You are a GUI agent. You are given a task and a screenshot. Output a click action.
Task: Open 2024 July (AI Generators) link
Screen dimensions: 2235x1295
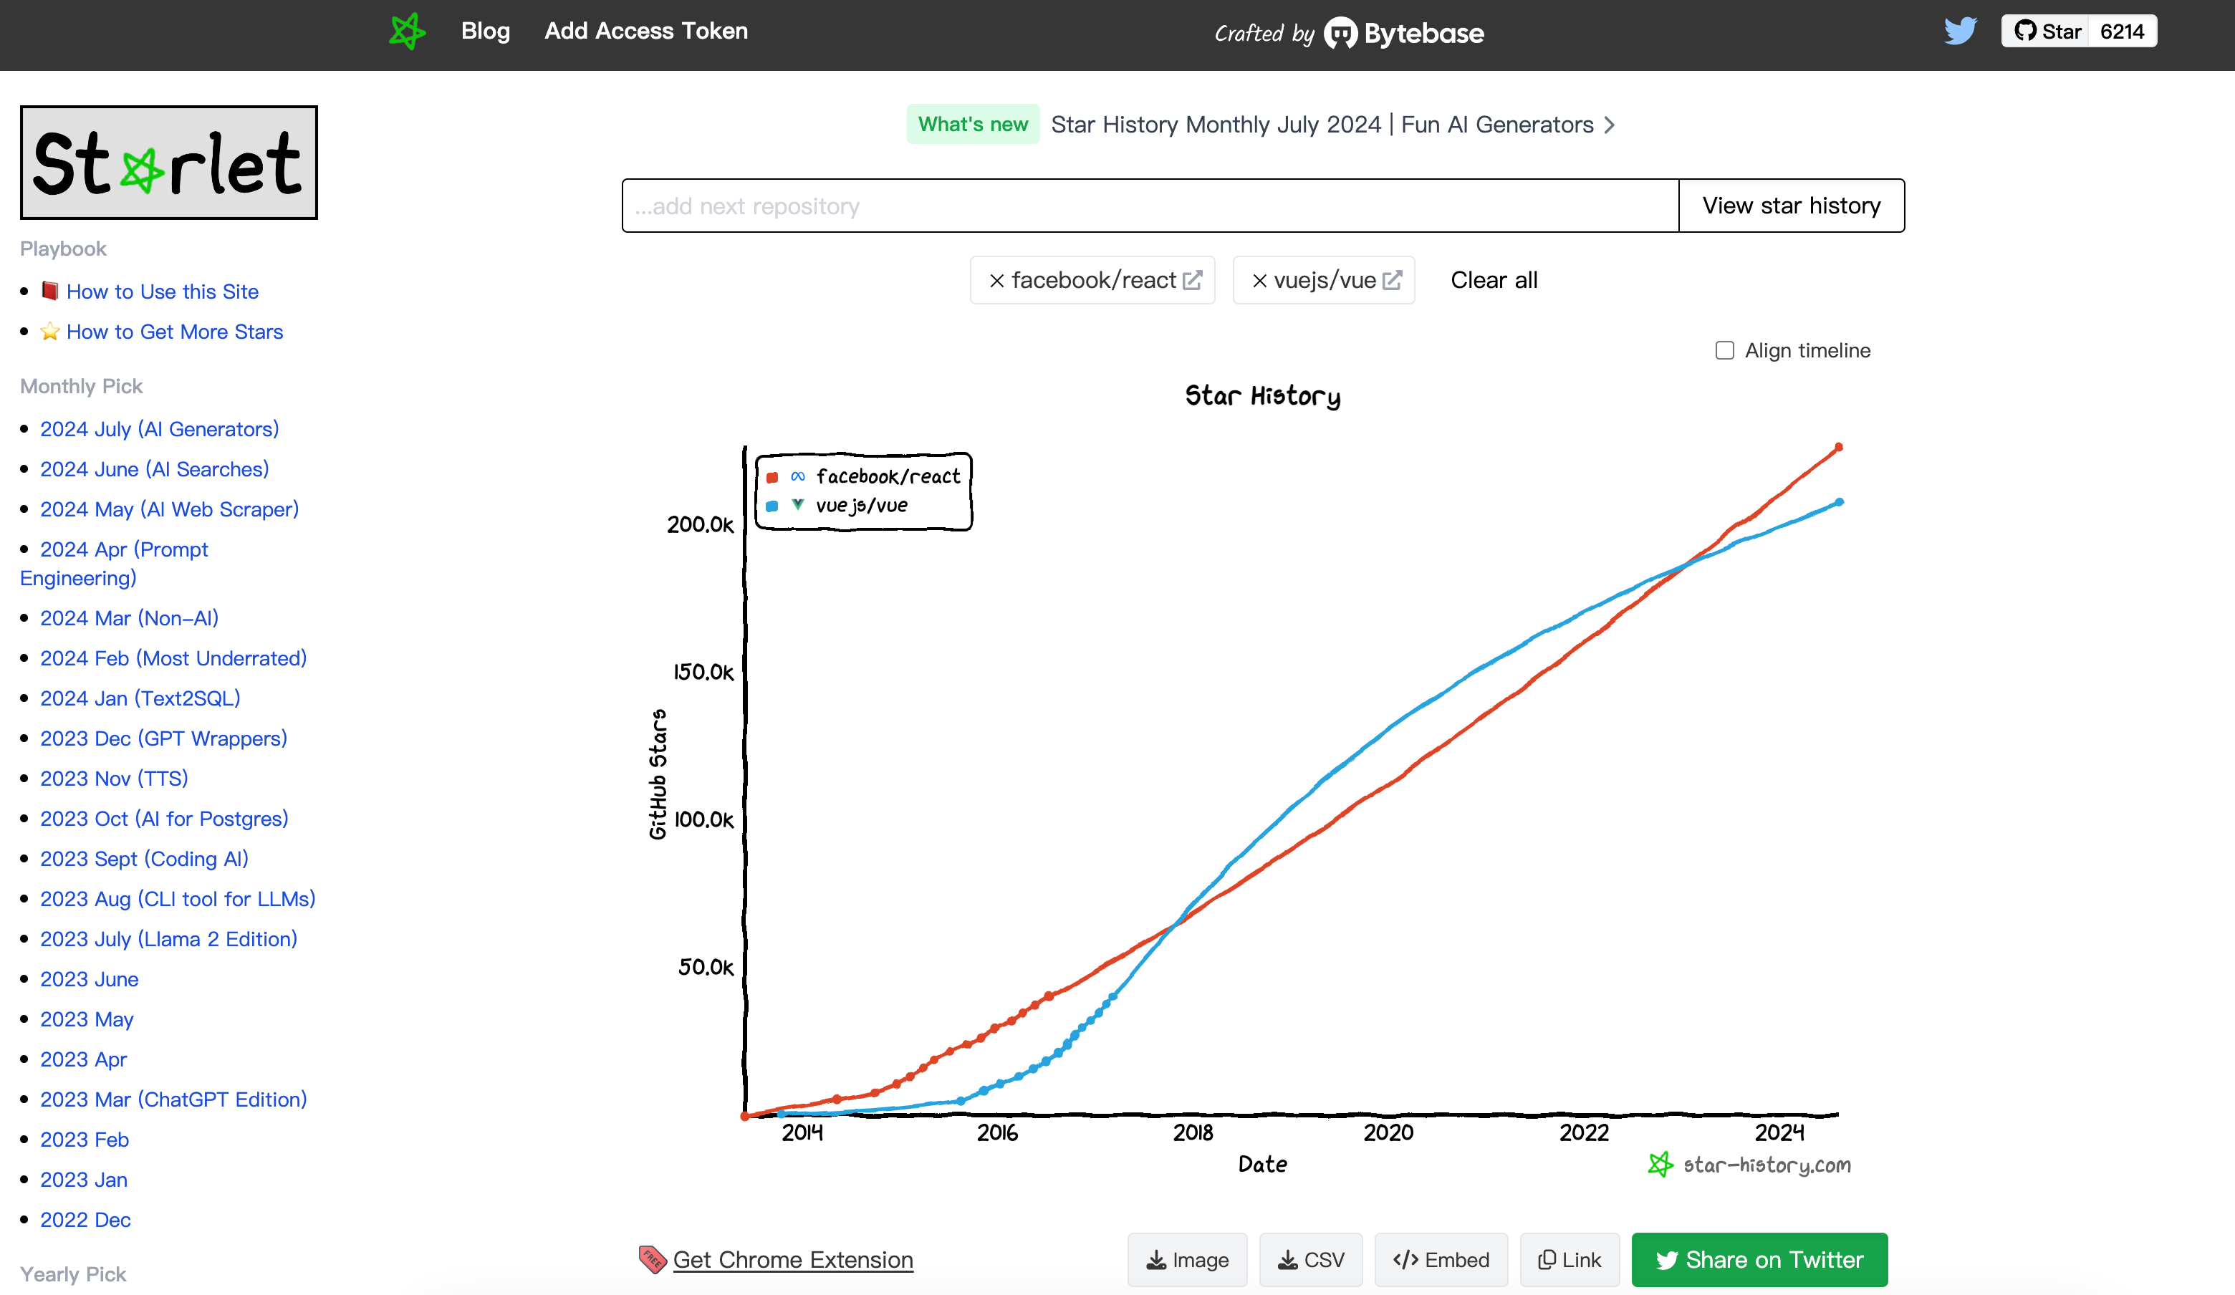point(160,429)
